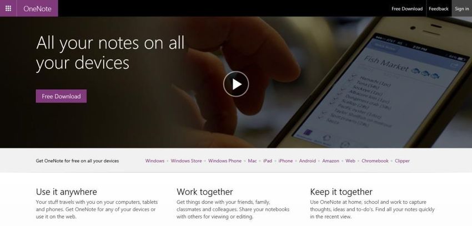
Task: Choose the iPhone link
Action: coord(285,161)
